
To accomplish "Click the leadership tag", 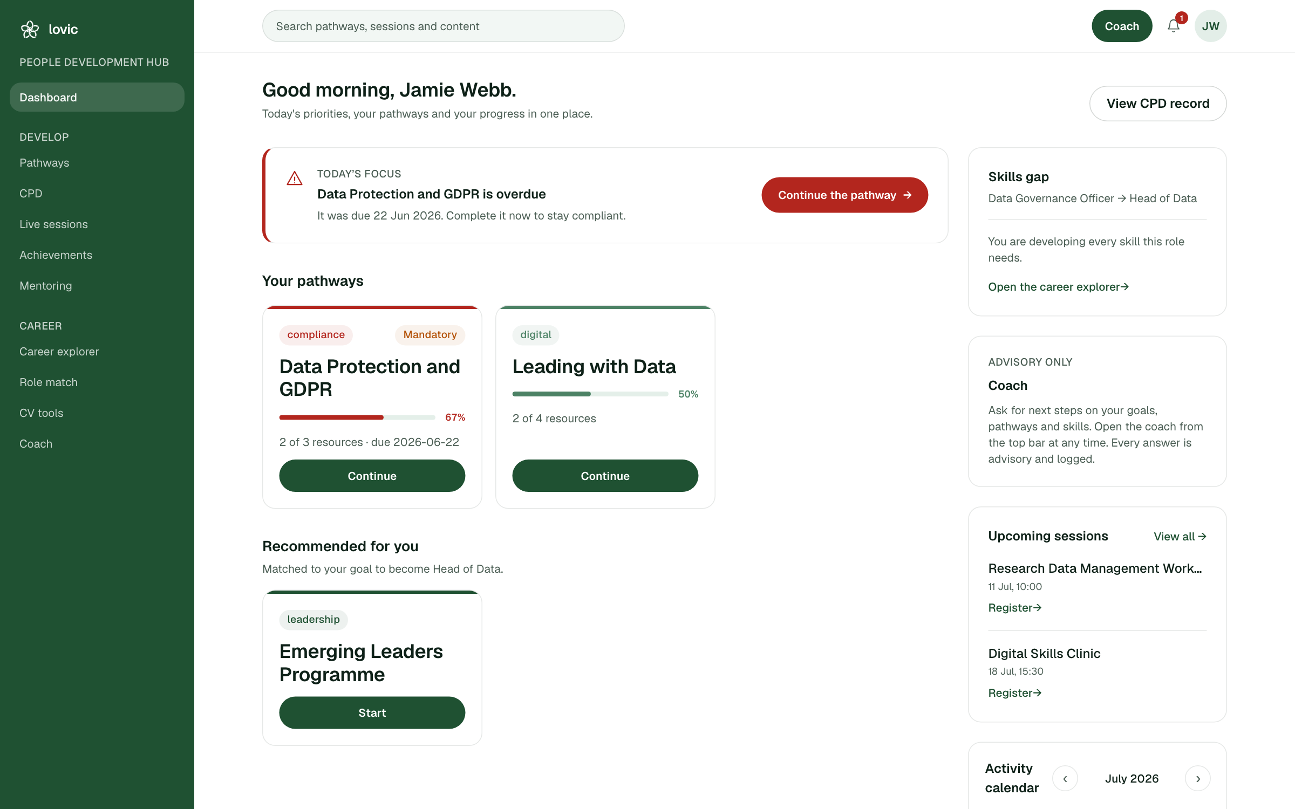I will 313,620.
